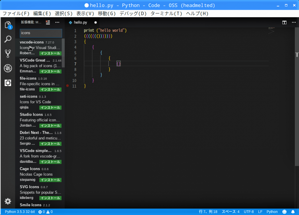
Task: Install file-icons extension
Action: pos(50,90)
